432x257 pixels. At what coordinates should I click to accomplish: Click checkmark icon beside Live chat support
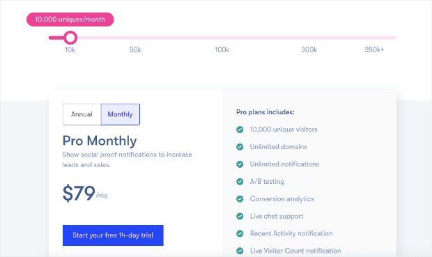[240, 216]
